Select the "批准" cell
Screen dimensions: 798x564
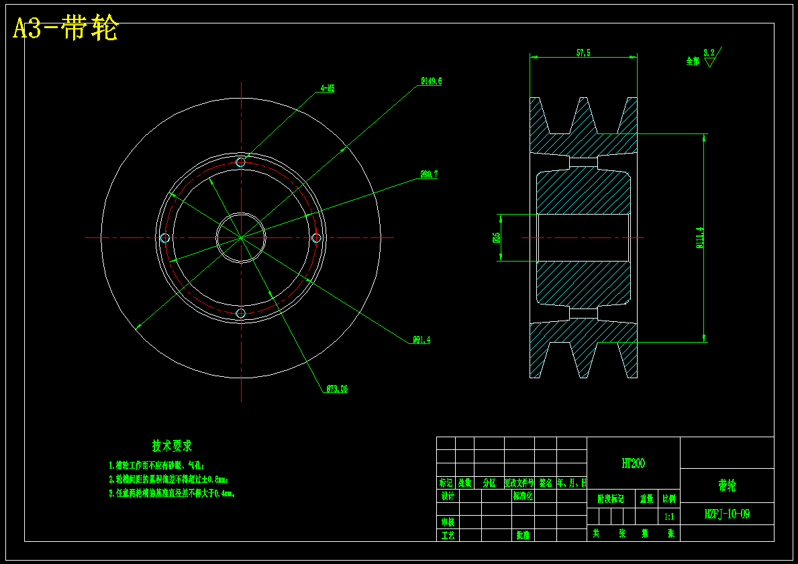(523, 535)
